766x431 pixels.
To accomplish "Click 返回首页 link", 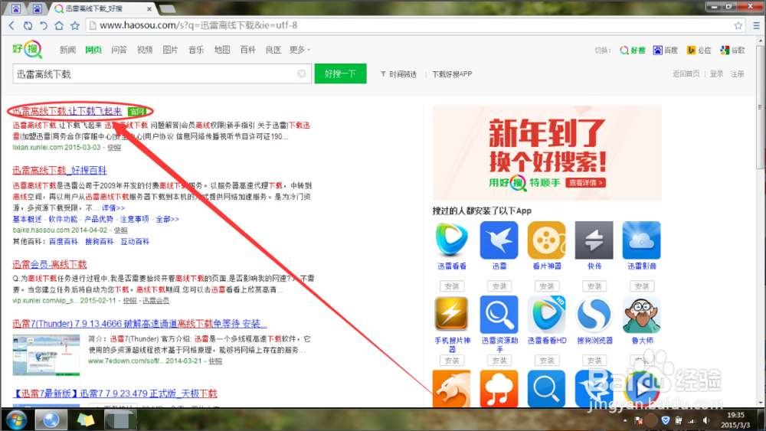I will click(x=686, y=74).
